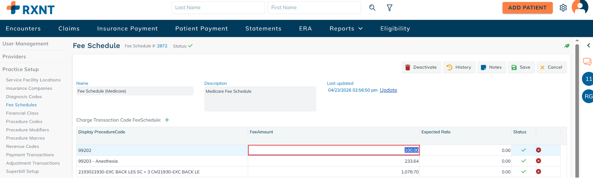Expand the Practice Setup section
This screenshot has height=178, width=593.
(x=21, y=69)
